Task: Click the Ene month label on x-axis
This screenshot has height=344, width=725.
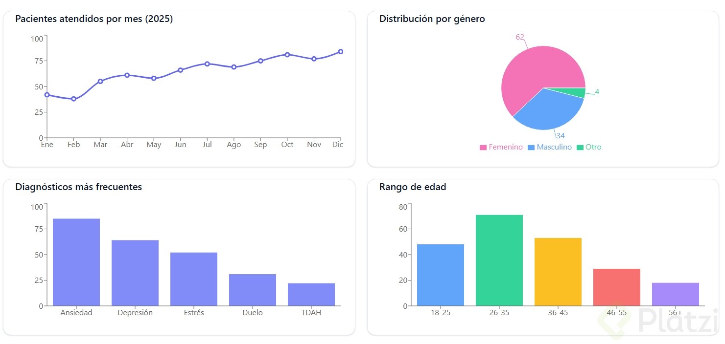Action: pos(47,145)
